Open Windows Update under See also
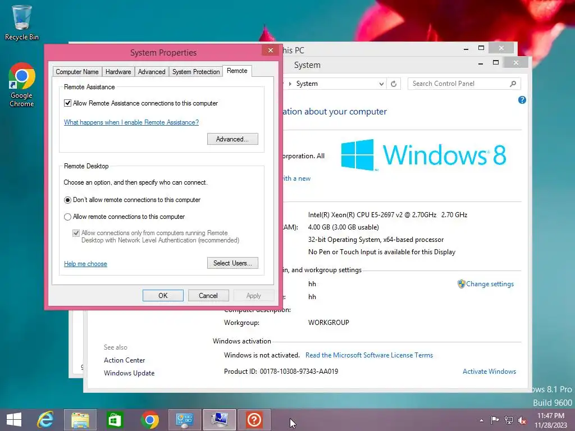 (129, 373)
